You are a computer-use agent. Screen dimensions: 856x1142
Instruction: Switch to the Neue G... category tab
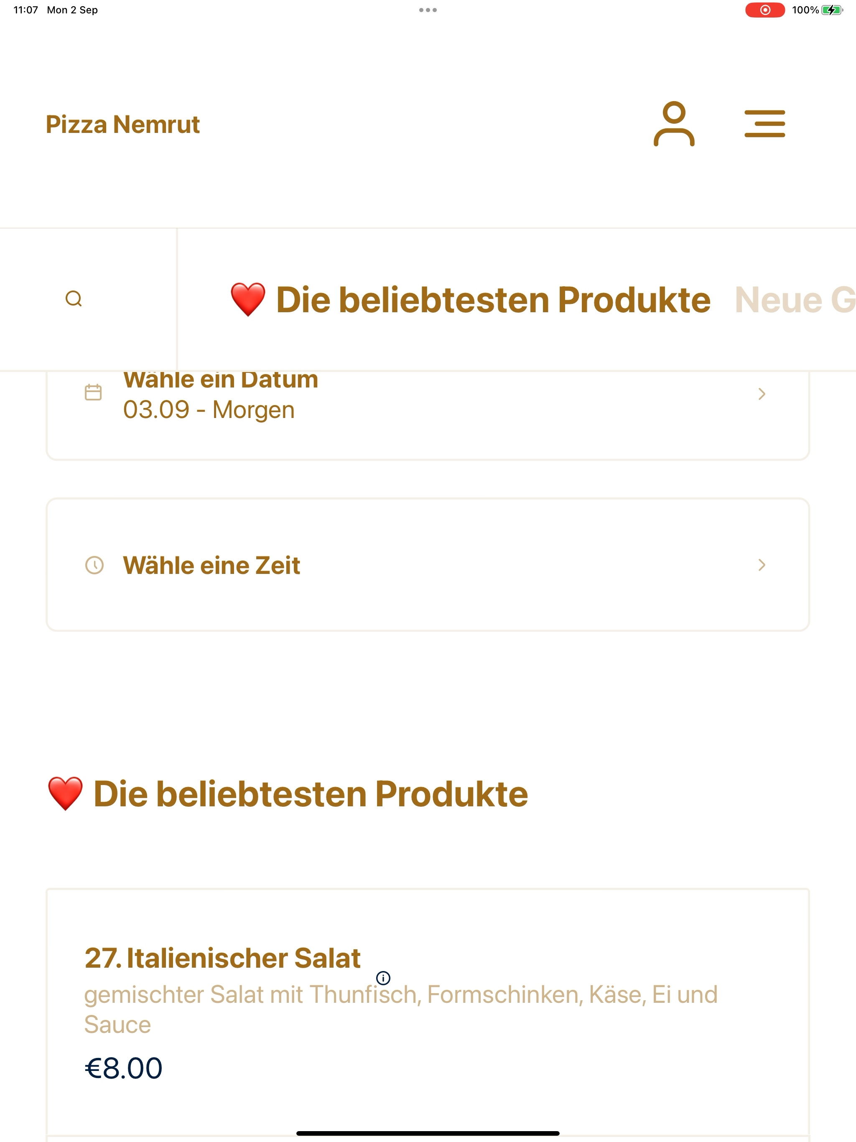click(794, 300)
